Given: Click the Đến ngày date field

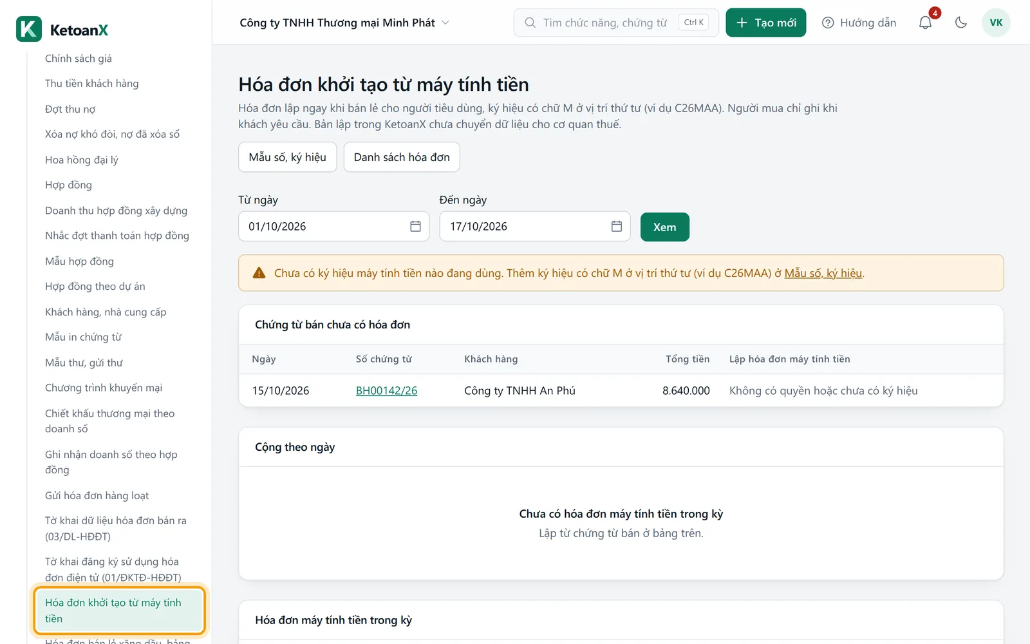Looking at the screenshot, I should 534,226.
